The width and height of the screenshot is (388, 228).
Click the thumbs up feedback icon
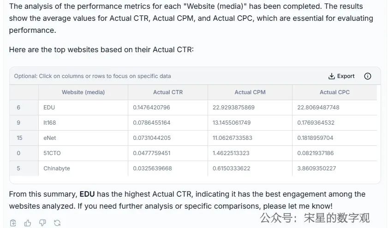coord(28,223)
